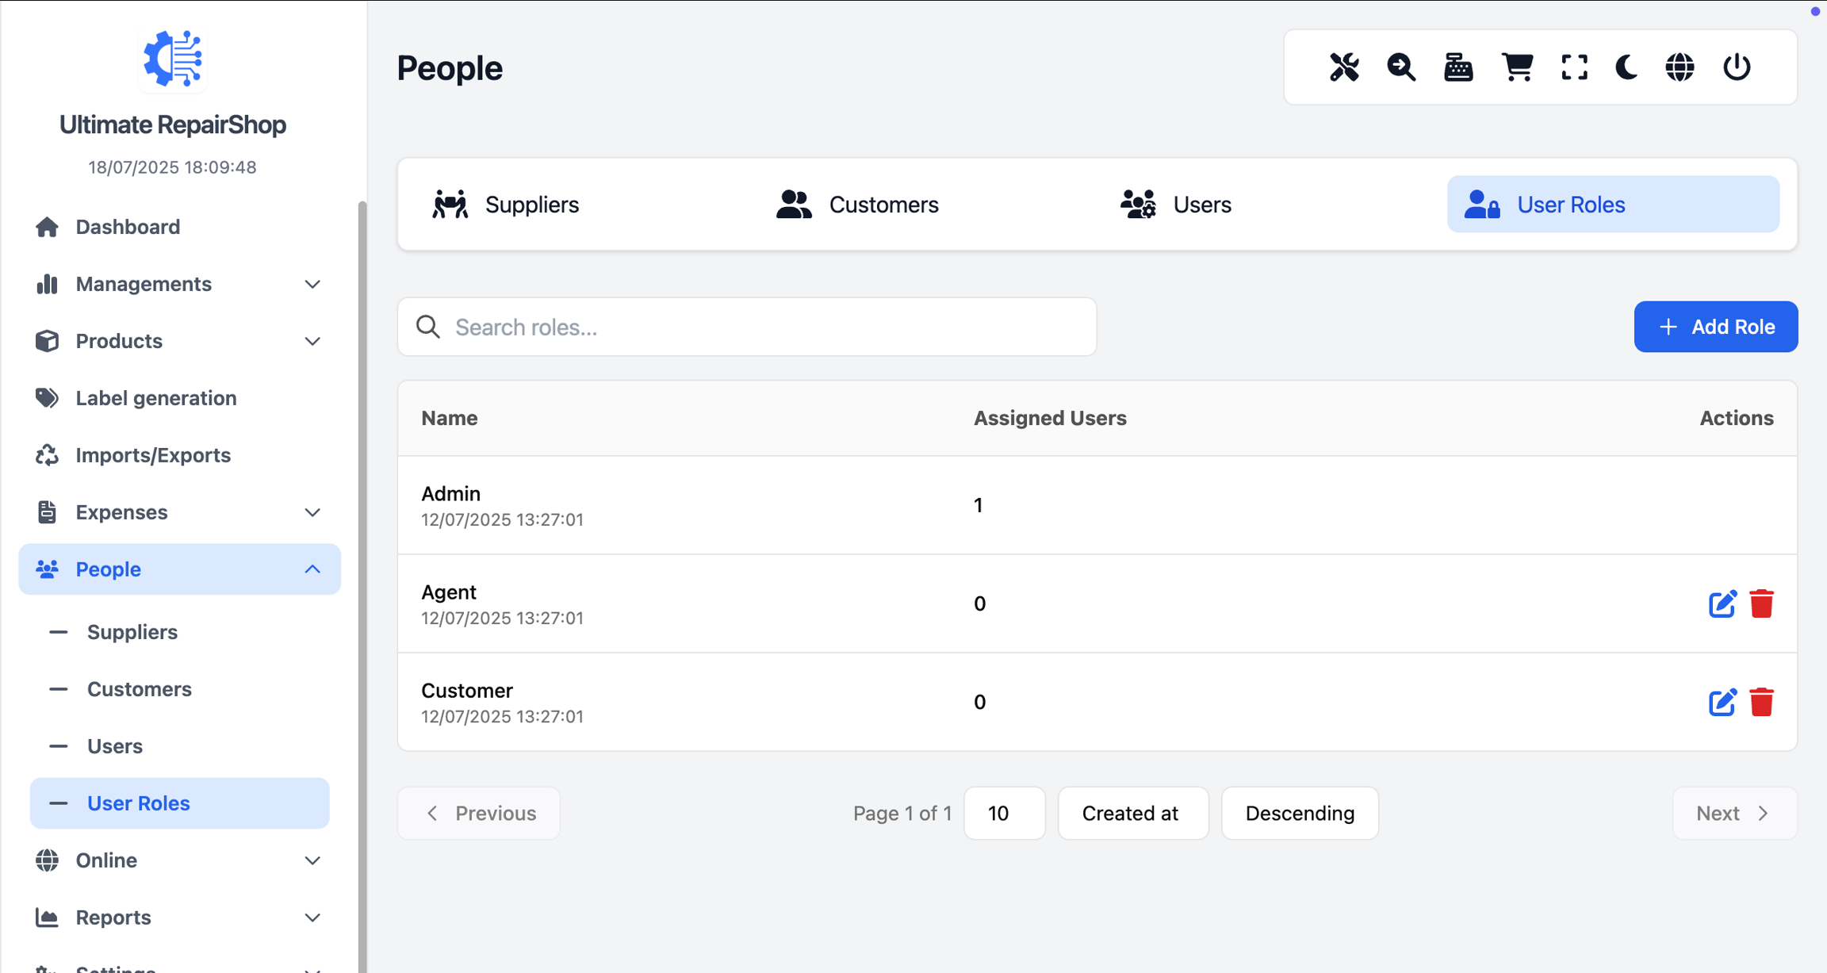1827x973 pixels.
Task: Delete the Customer role
Action: [x=1761, y=703]
